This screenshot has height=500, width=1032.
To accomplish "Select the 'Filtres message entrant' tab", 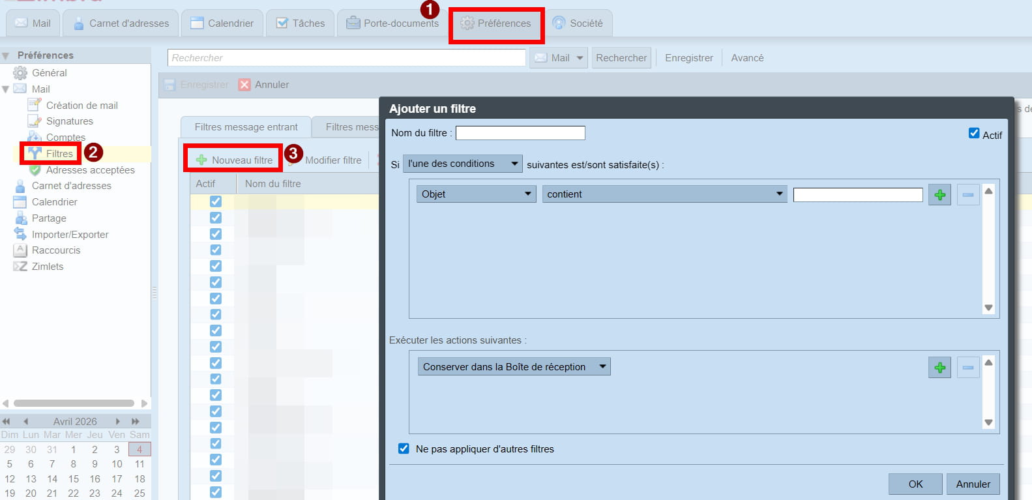I will coord(246,127).
